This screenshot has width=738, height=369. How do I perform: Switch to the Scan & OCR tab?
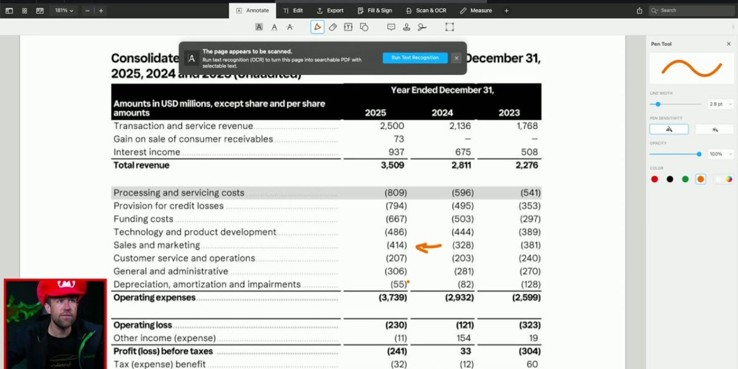pos(426,10)
